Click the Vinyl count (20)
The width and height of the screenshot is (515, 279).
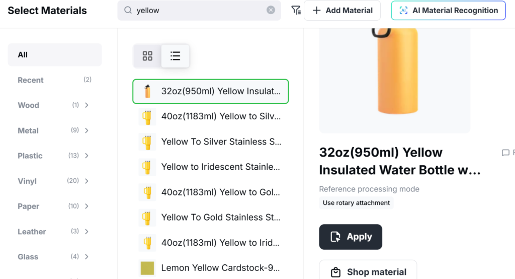pyautogui.click(x=73, y=181)
